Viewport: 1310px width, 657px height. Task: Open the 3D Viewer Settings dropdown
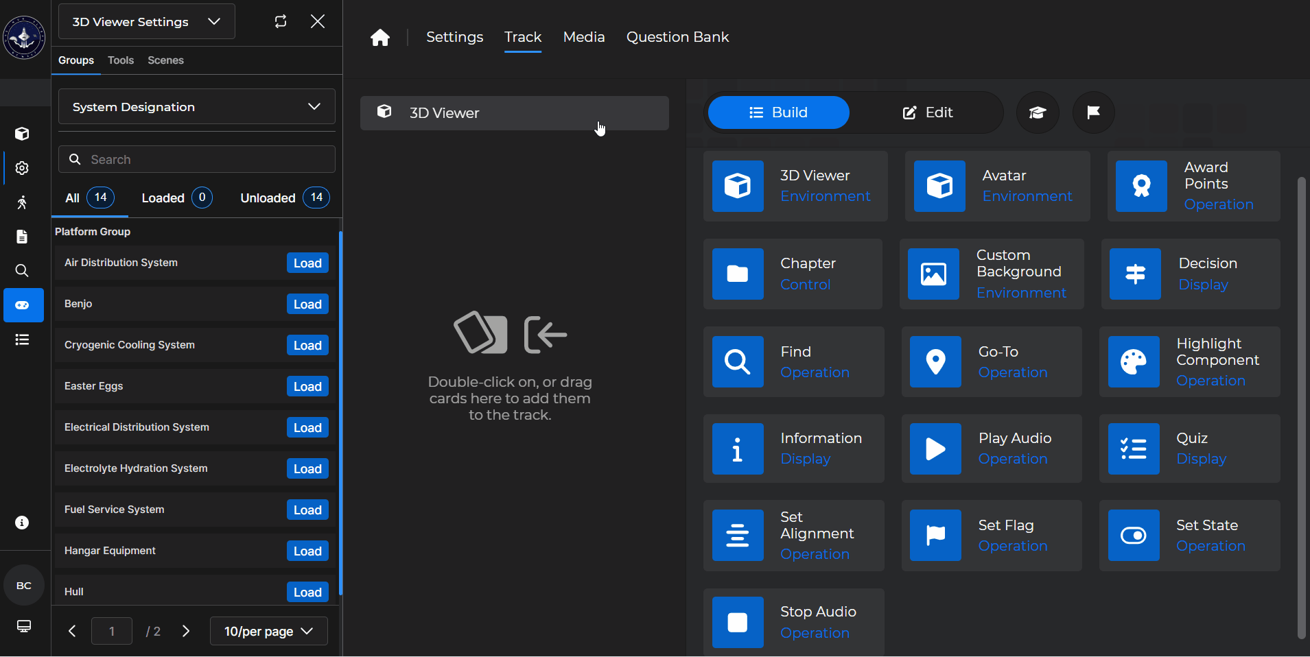(x=147, y=21)
